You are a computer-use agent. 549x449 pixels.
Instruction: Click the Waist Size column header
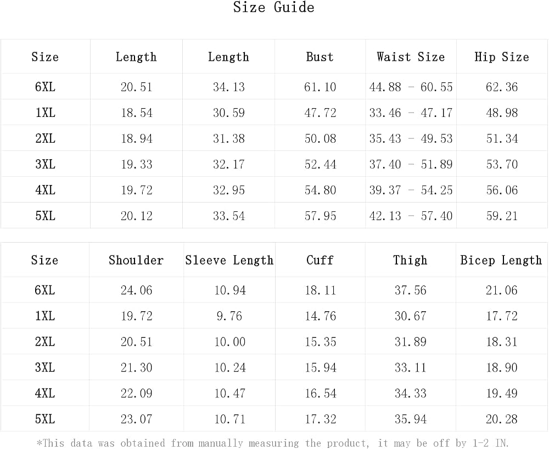point(411,57)
